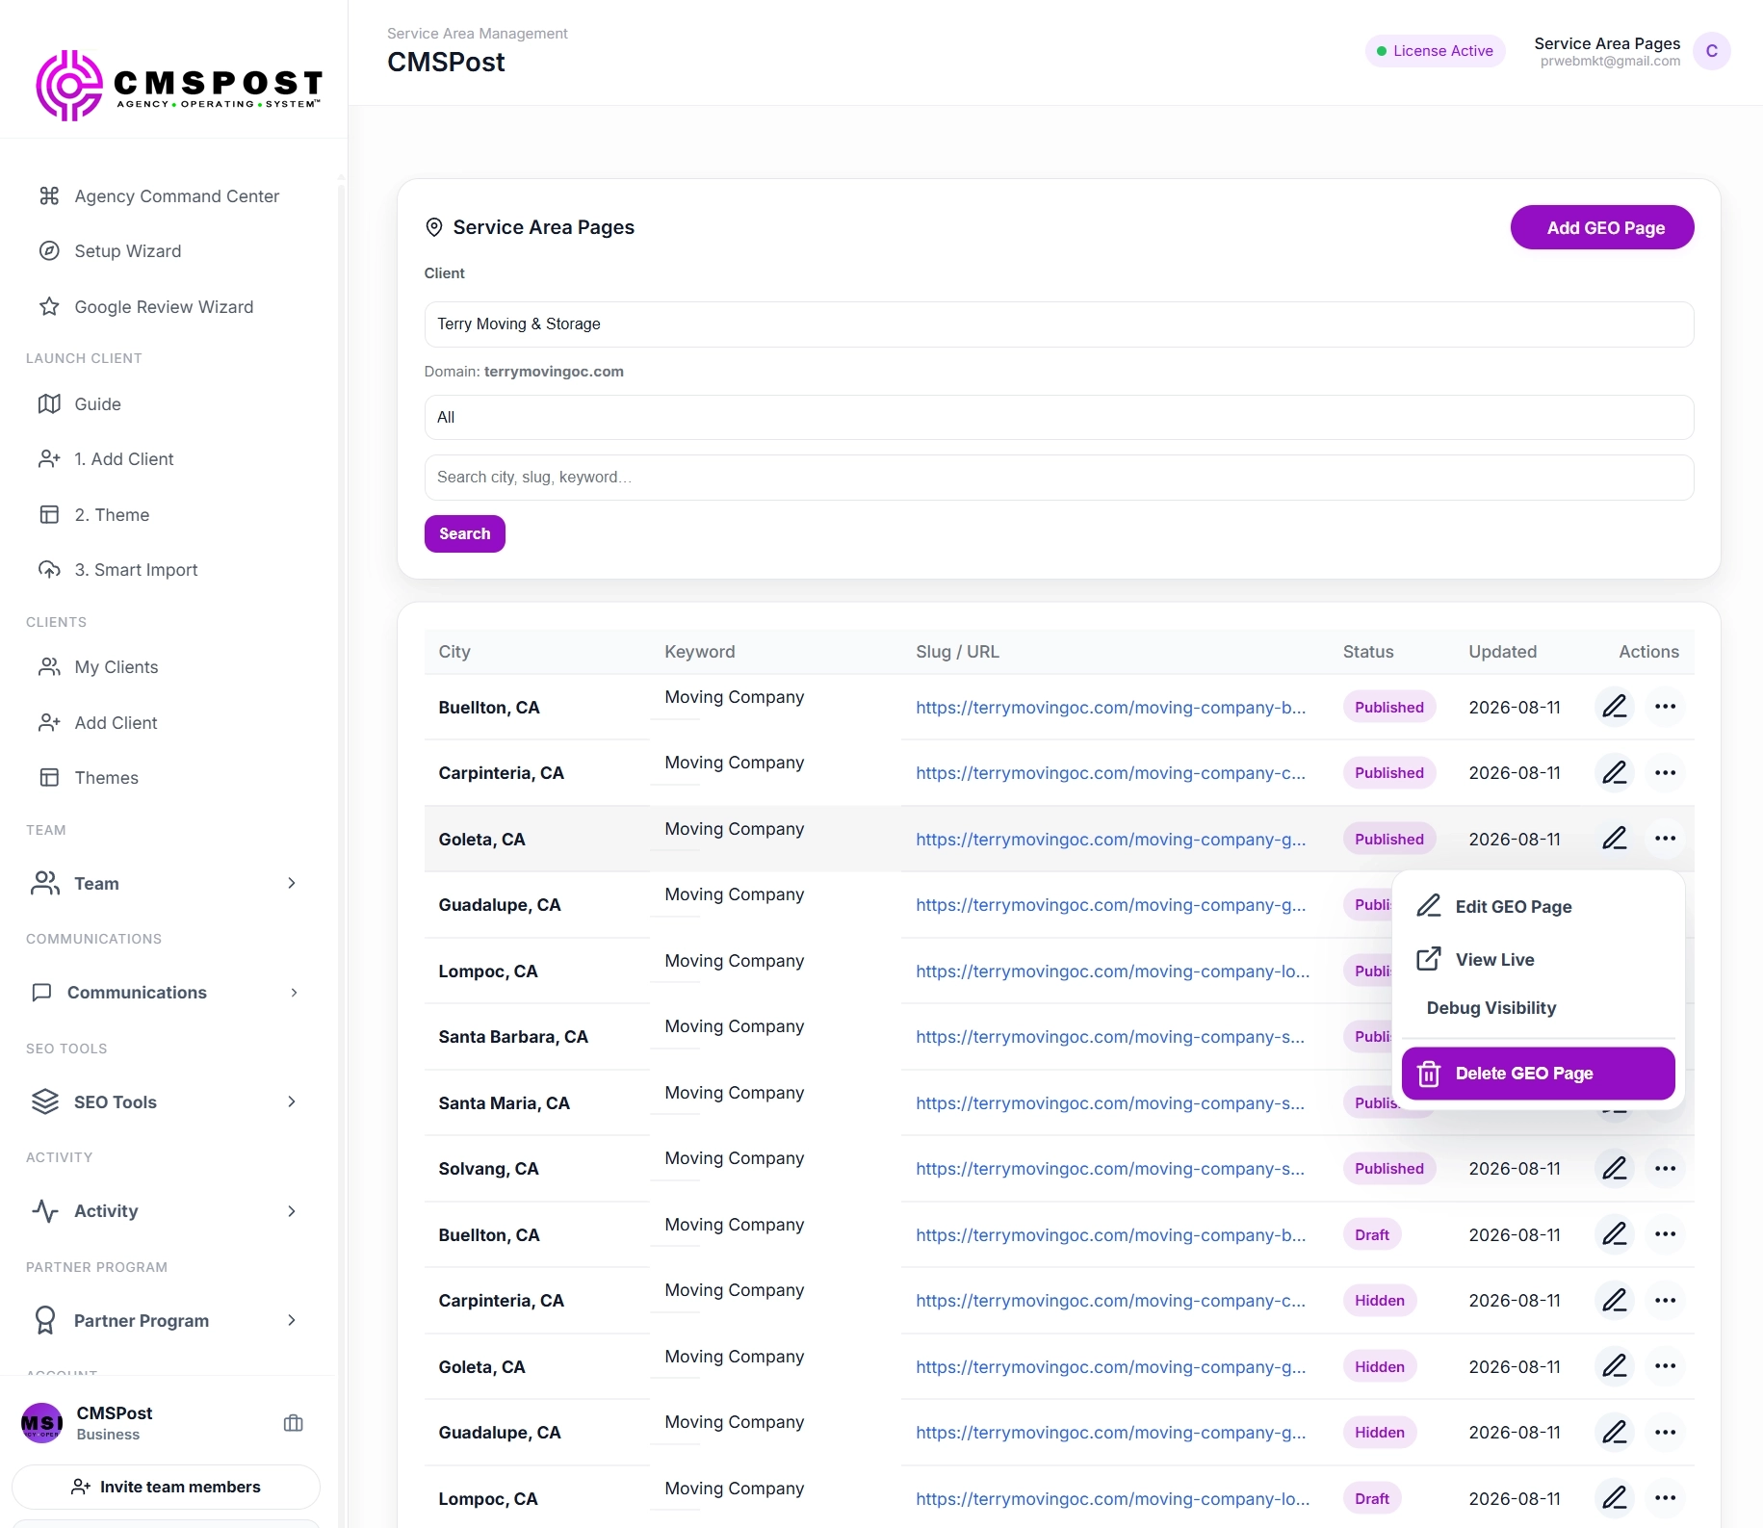Click Invite team members button

point(166,1488)
